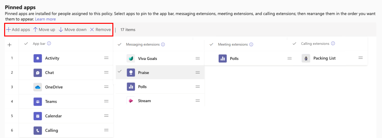Open info tooltip next to App bar

tap(49, 44)
